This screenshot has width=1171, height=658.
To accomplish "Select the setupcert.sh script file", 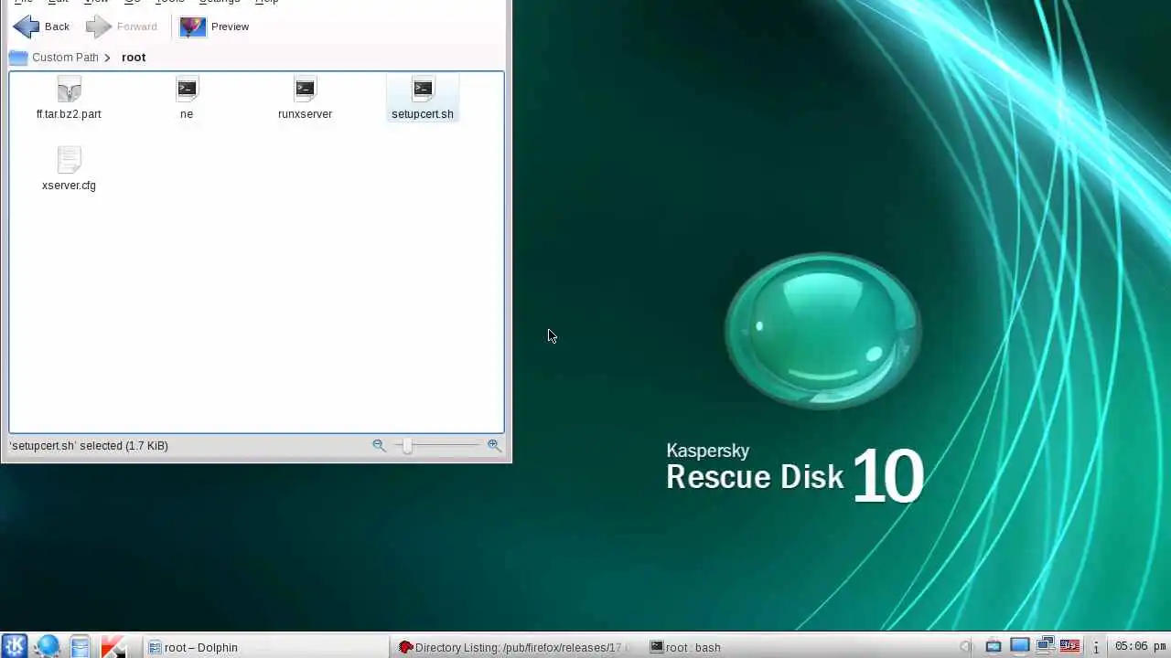I will point(423,99).
